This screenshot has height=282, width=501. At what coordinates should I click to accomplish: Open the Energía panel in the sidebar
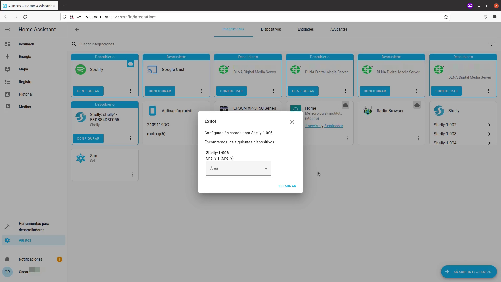(x=25, y=57)
